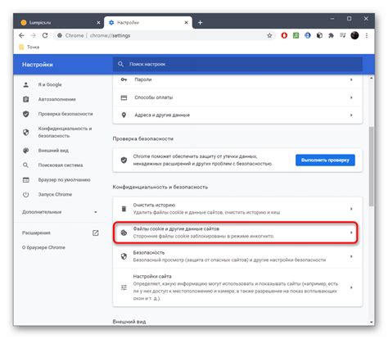
Task: Open О браузере Chrome link
Action: pos(43,247)
